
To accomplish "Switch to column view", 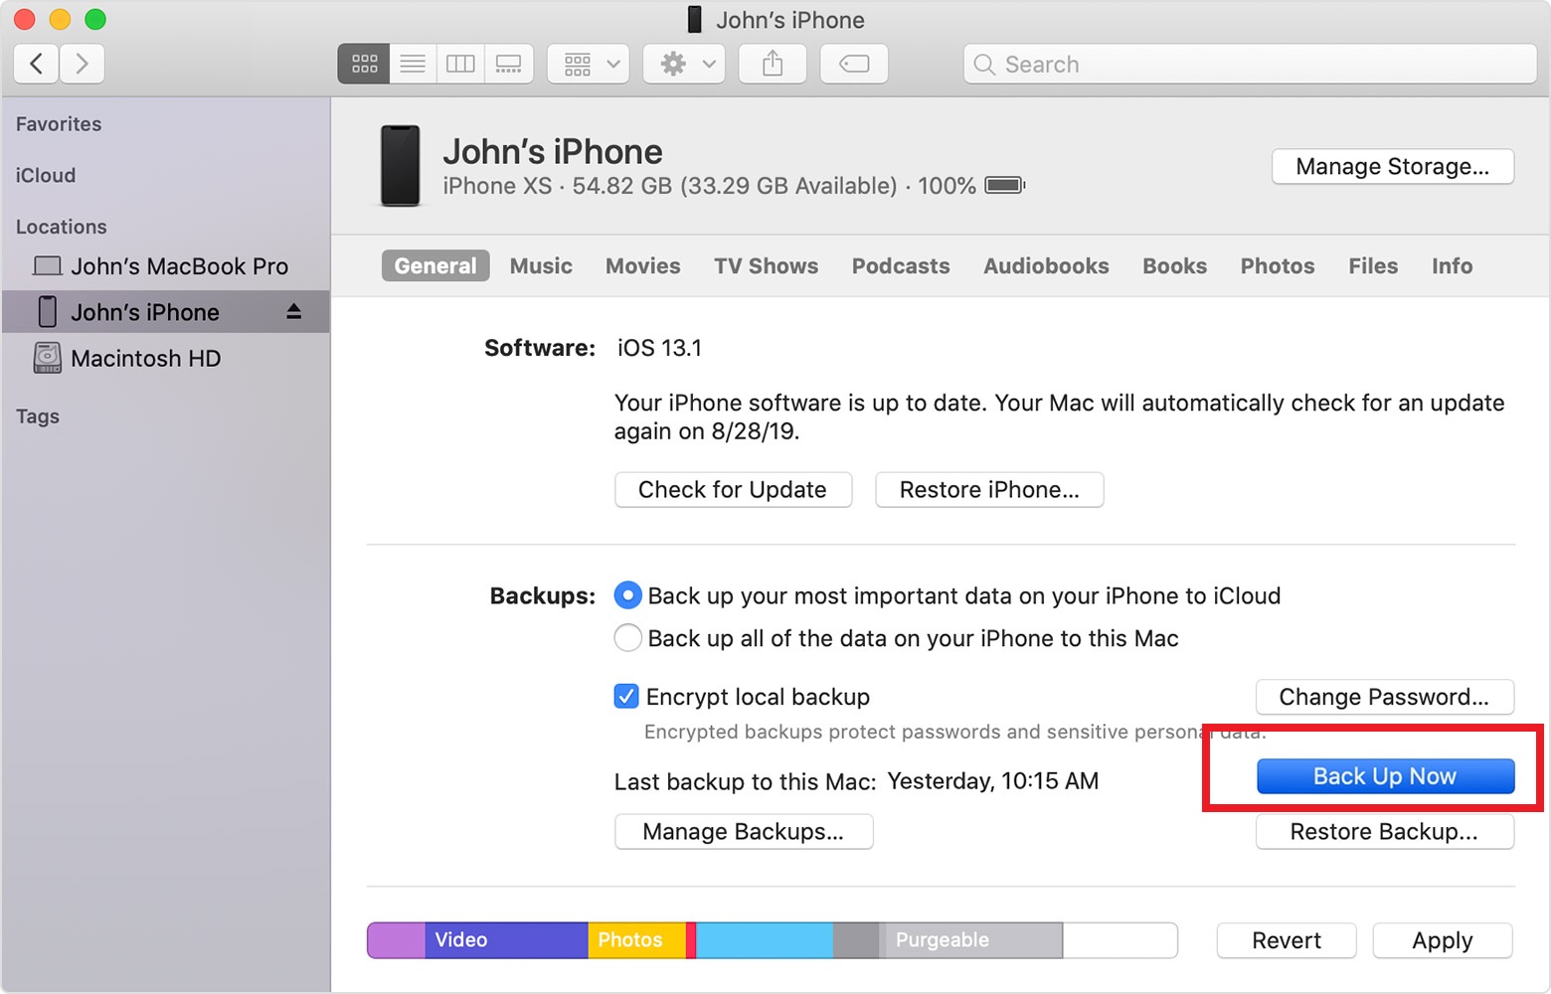I will click(x=460, y=64).
